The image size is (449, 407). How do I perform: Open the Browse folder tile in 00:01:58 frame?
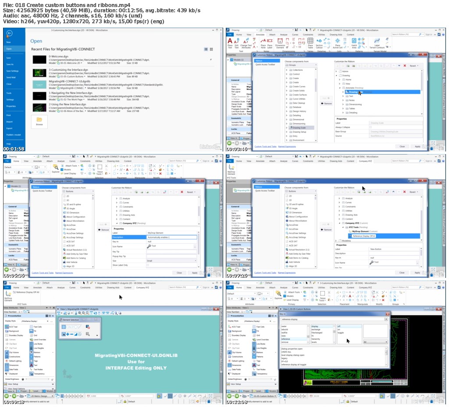click(39, 121)
